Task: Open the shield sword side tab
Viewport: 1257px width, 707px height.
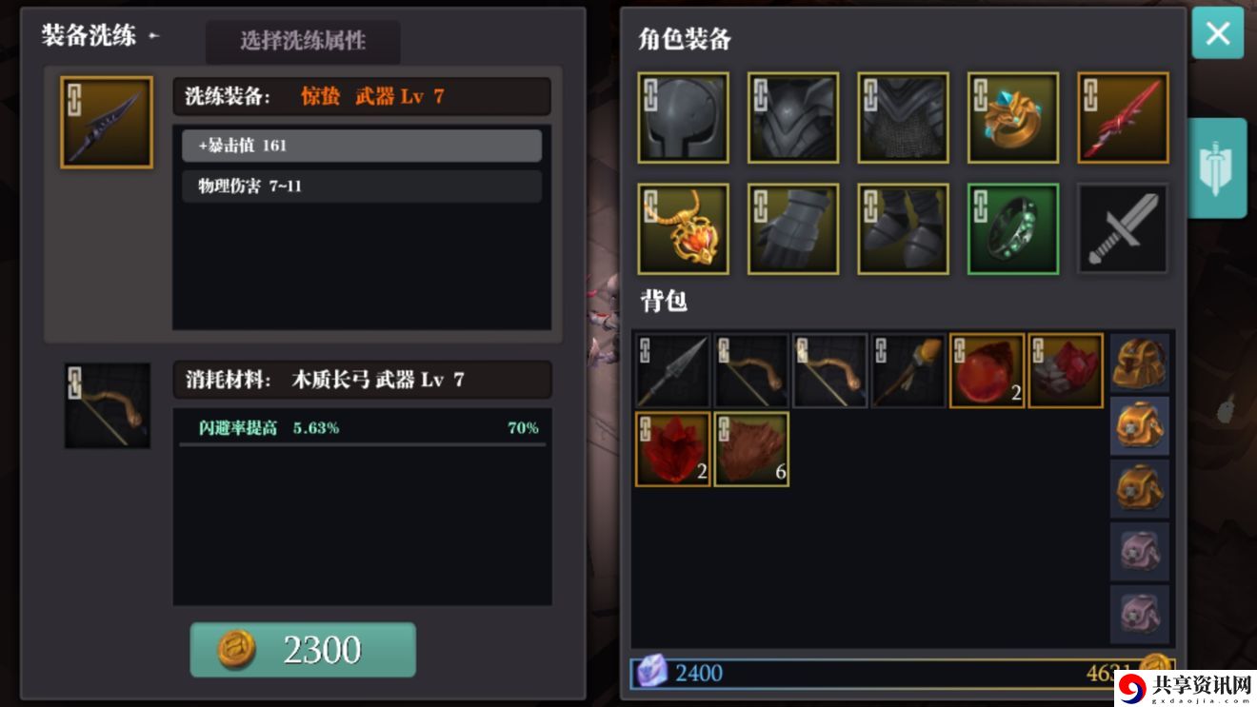Action: 1217,168
